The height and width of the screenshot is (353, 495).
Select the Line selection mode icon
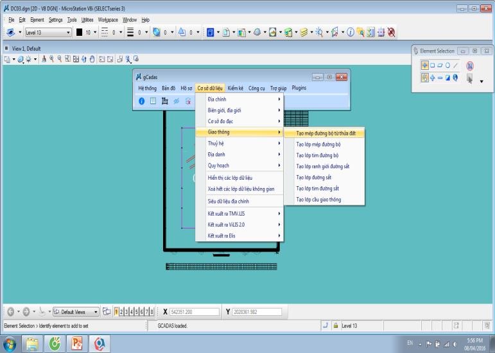tap(456, 66)
